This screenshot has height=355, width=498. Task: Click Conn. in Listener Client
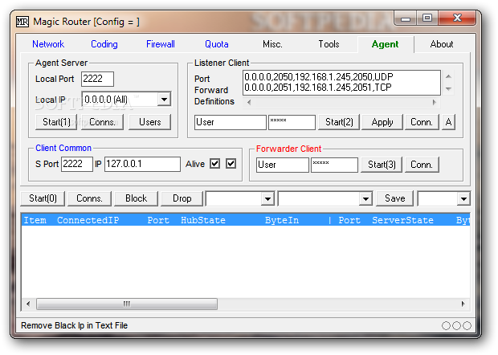click(422, 122)
